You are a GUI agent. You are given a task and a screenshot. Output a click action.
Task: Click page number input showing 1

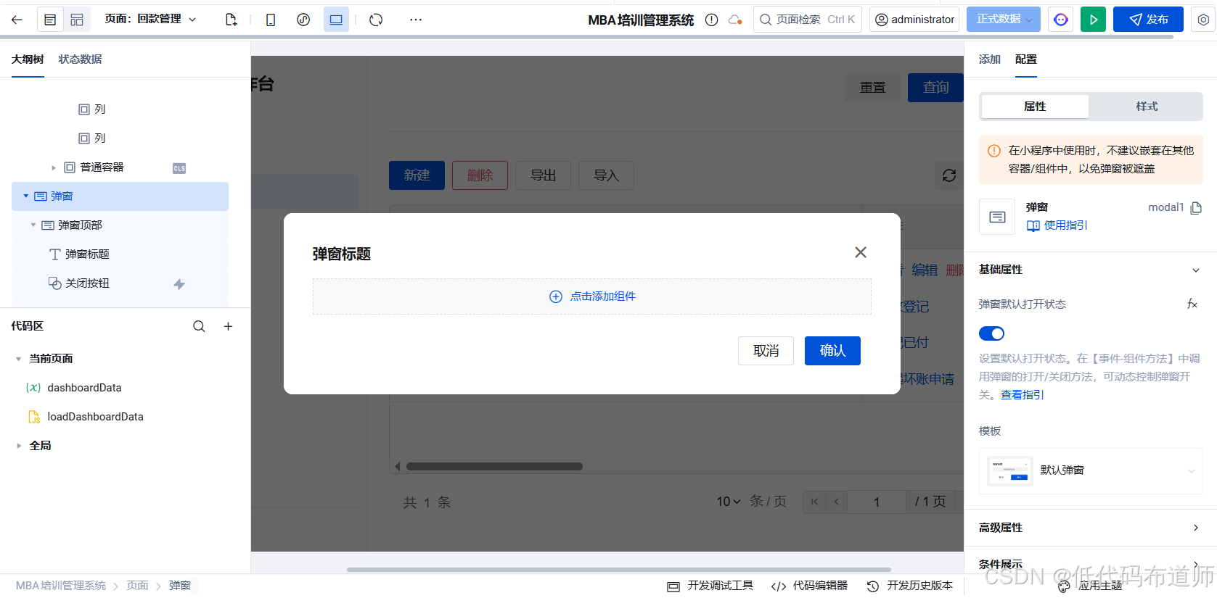[x=877, y=502]
